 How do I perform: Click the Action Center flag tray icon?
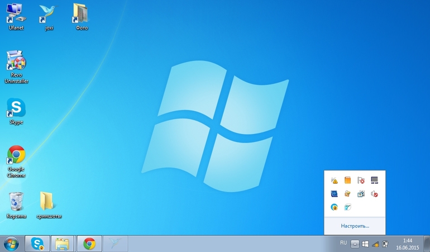pyautogui.click(x=361, y=180)
